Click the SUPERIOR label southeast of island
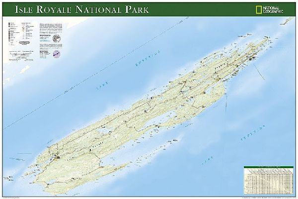Screen dimensions: 298x199 pyautogui.click(x=253, y=133)
